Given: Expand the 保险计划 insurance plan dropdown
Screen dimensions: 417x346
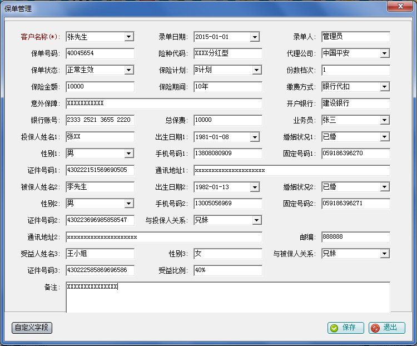Looking at the screenshot, I should [257, 70].
